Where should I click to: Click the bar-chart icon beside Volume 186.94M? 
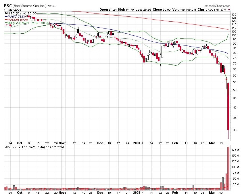[x=6, y=147]
